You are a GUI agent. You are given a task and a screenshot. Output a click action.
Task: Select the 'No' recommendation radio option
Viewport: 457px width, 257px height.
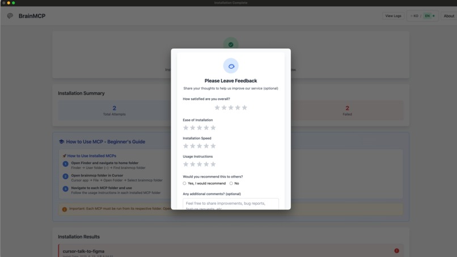tap(231, 183)
